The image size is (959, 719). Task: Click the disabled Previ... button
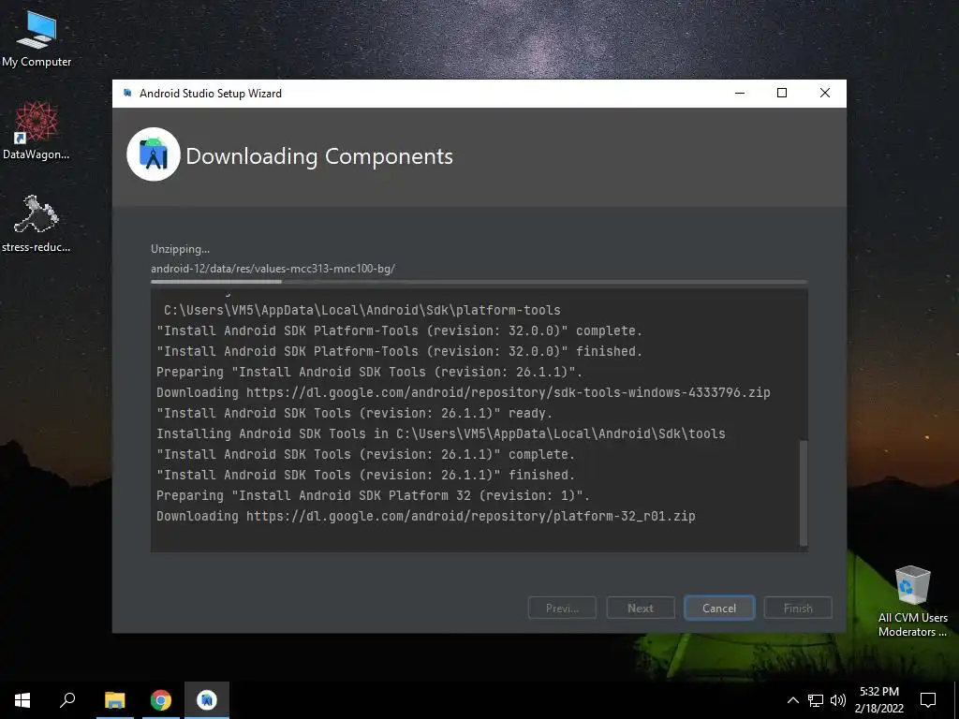pyautogui.click(x=562, y=609)
